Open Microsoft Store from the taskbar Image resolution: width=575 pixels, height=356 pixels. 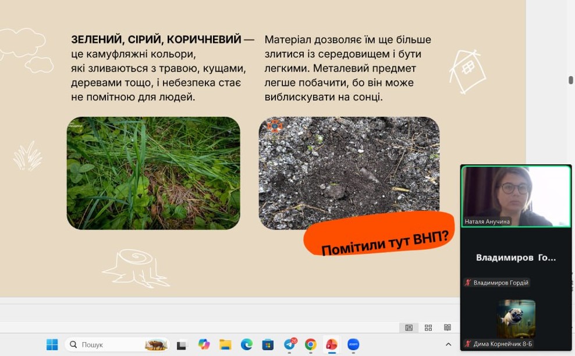268,344
